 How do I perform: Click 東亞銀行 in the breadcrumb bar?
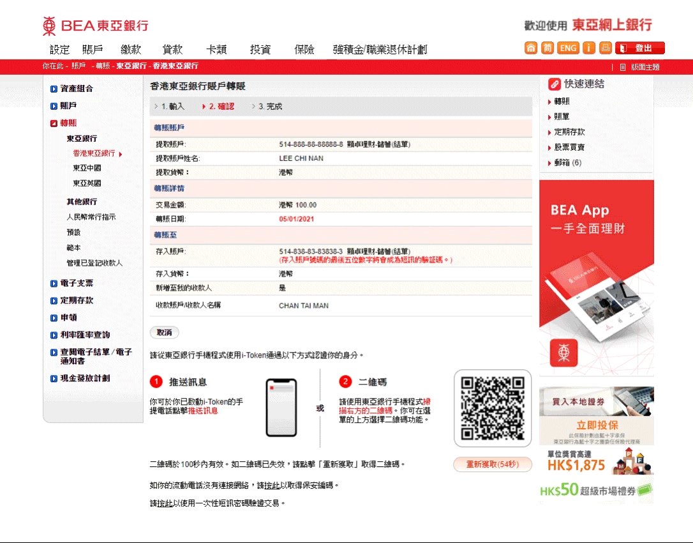pyautogui.click(x=131, y=66)
